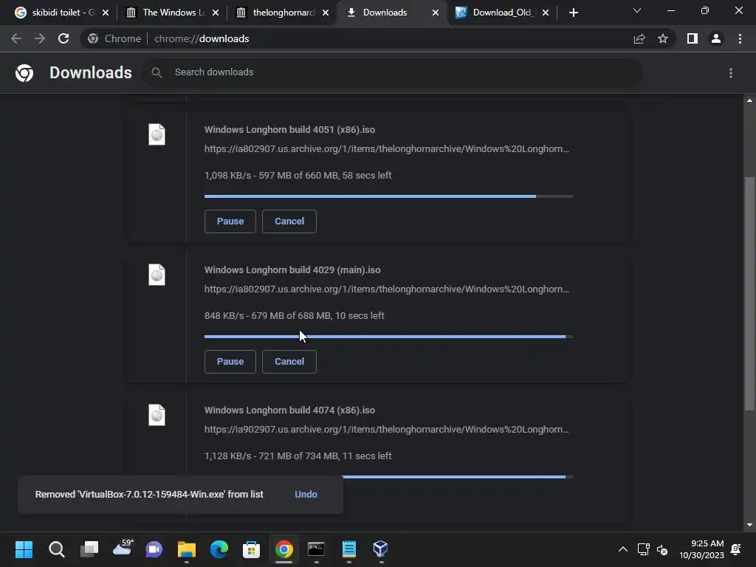Undo removing VirtualBox from the list

306,494
